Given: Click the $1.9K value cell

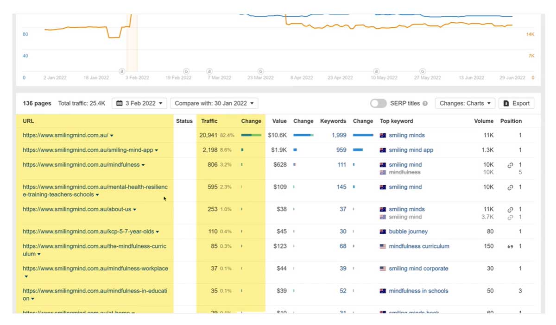Looking at the screenshot, I should [278, 150].
